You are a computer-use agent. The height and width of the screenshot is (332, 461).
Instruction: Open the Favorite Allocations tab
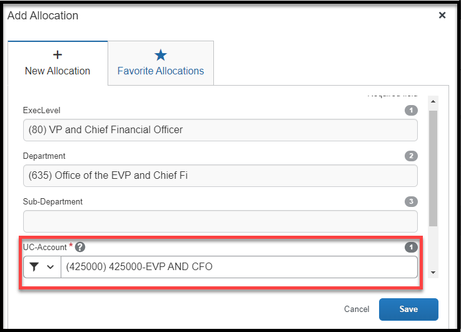click(x=161, y=63)
